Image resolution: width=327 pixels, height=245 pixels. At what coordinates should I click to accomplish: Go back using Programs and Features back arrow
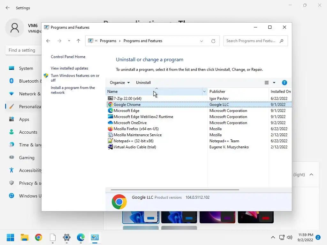48,41
